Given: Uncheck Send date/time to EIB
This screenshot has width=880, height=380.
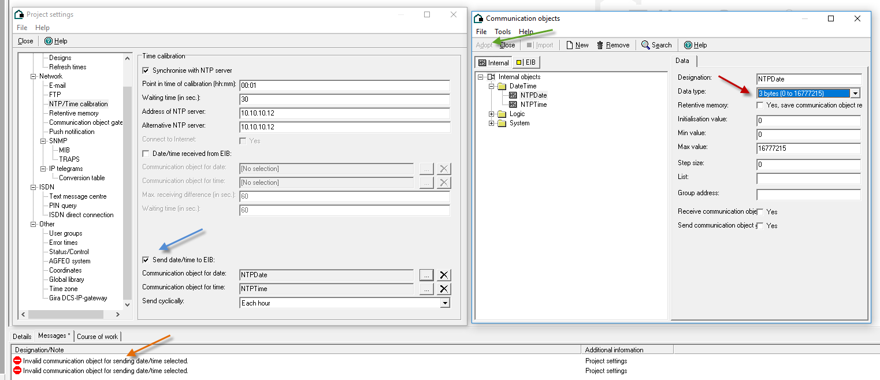Looking at the screenshot, I should click(146, 260).
